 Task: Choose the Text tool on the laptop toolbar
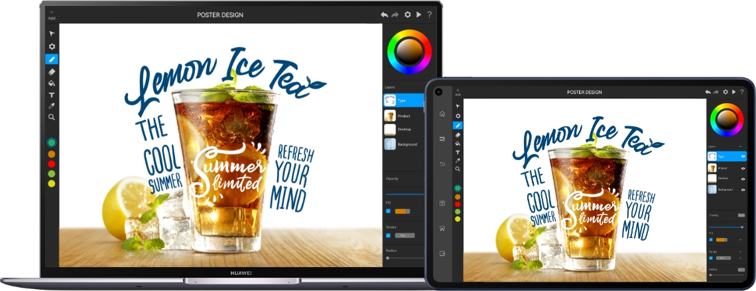[52, 95]
